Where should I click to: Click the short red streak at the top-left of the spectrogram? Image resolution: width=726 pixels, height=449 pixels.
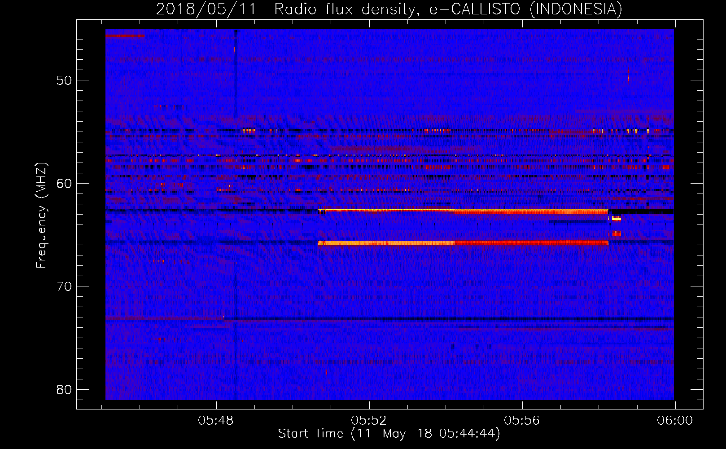point(125,35)
